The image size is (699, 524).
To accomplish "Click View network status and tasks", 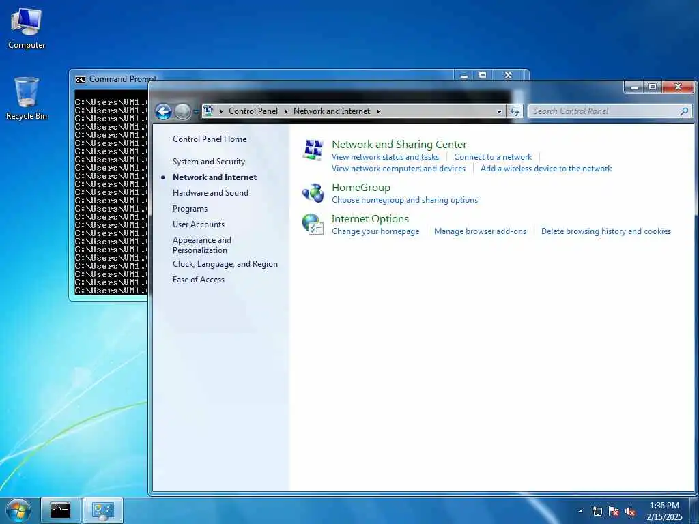I will coord(385,157).
